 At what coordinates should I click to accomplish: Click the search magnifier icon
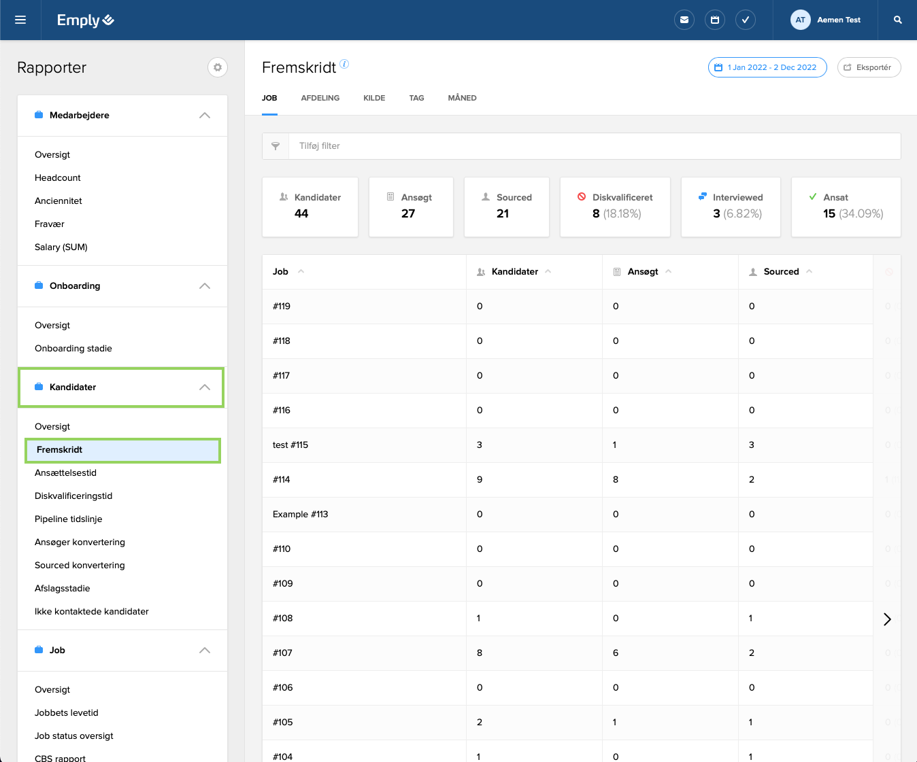click(898, 20)
